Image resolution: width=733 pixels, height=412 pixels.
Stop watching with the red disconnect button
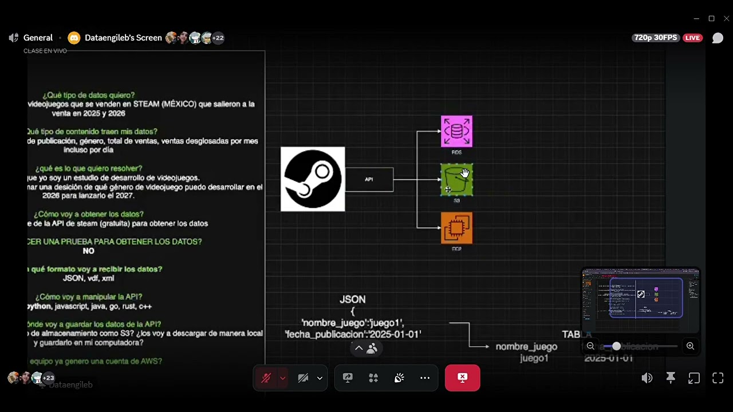(463, 378)
